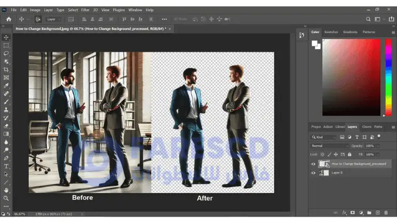Viewport: 397px width, 223px height.
Task: Toggle filter for type layers
Action: (357, 137)
